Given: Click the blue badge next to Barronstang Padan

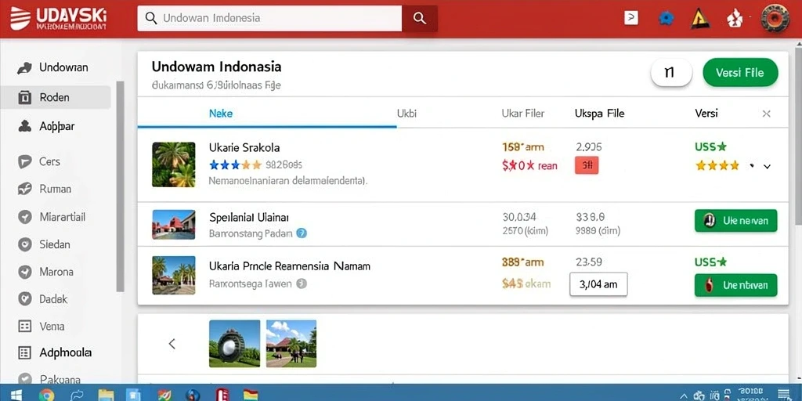Looking at the screenshot, I should coord(302,233).
